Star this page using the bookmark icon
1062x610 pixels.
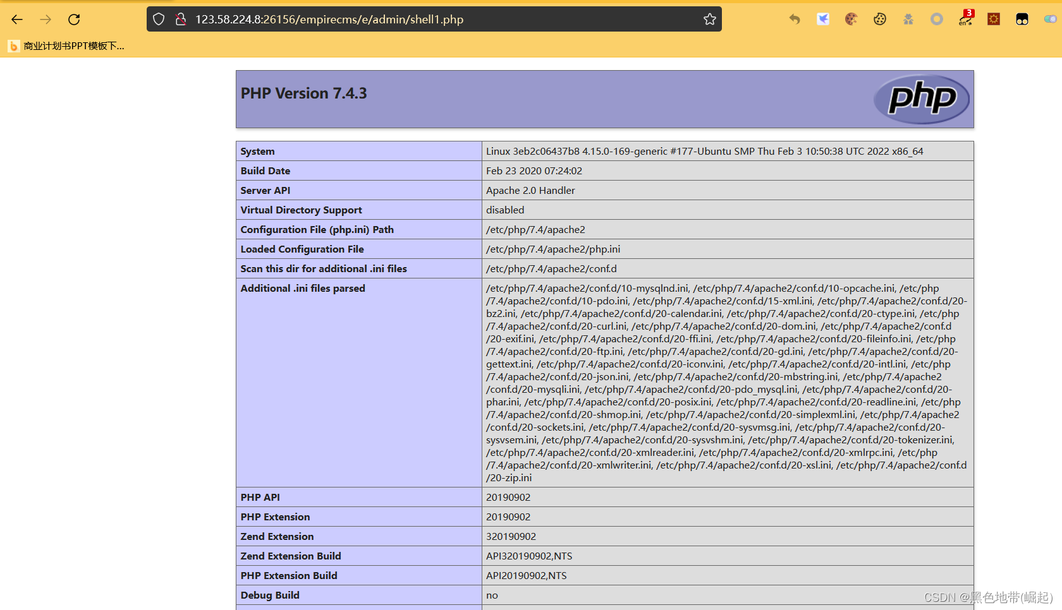click(x=709, y=19)
